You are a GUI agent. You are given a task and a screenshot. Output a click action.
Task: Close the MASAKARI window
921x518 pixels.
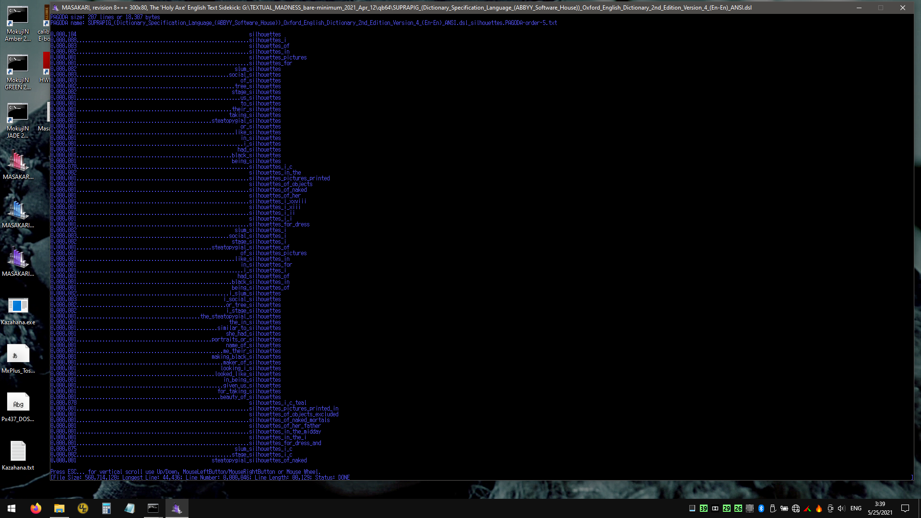click(902, 8)
